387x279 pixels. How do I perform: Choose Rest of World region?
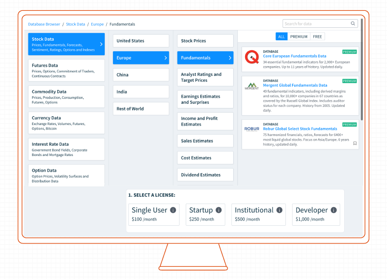tap(141, 109)
